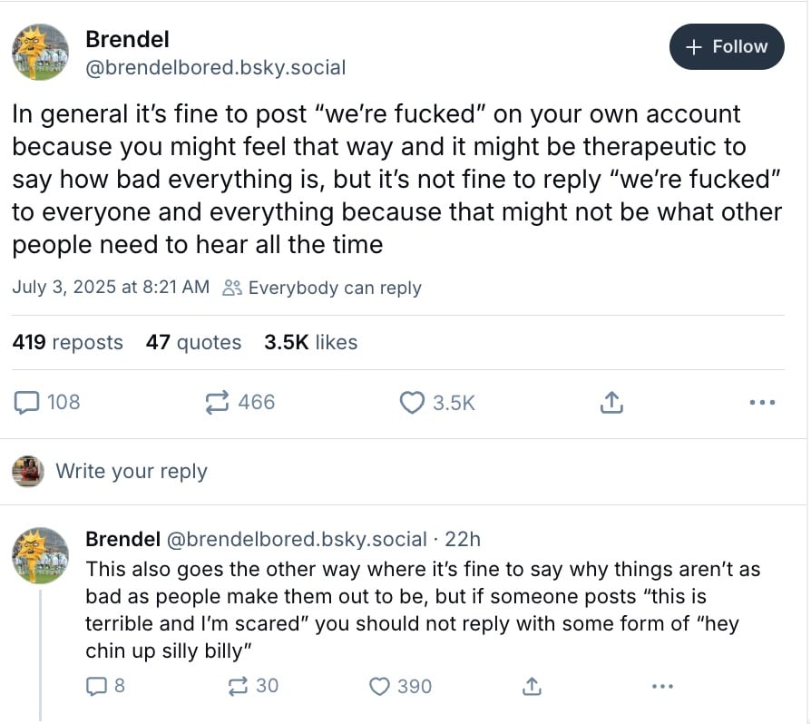
Task: Open the 22h timestamp on the reply
Action: tap(463, 539)
